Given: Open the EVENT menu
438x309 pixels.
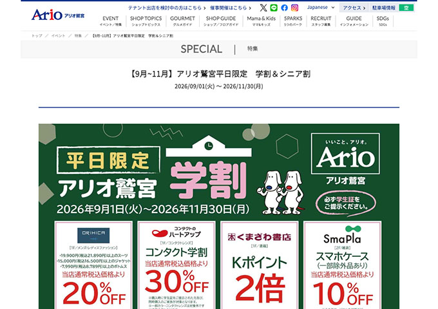Looking at the screenshot, I should click(x=111, y=21).
